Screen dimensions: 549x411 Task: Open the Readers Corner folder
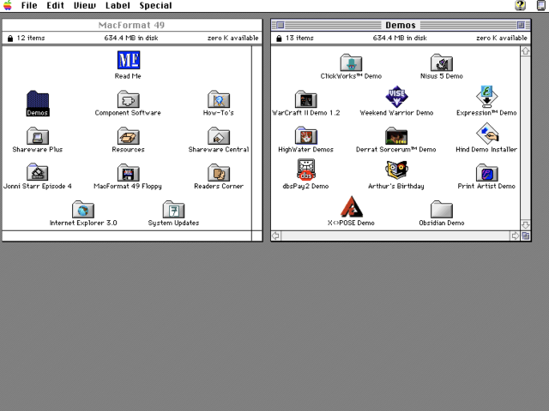click(x=219, y=173)
